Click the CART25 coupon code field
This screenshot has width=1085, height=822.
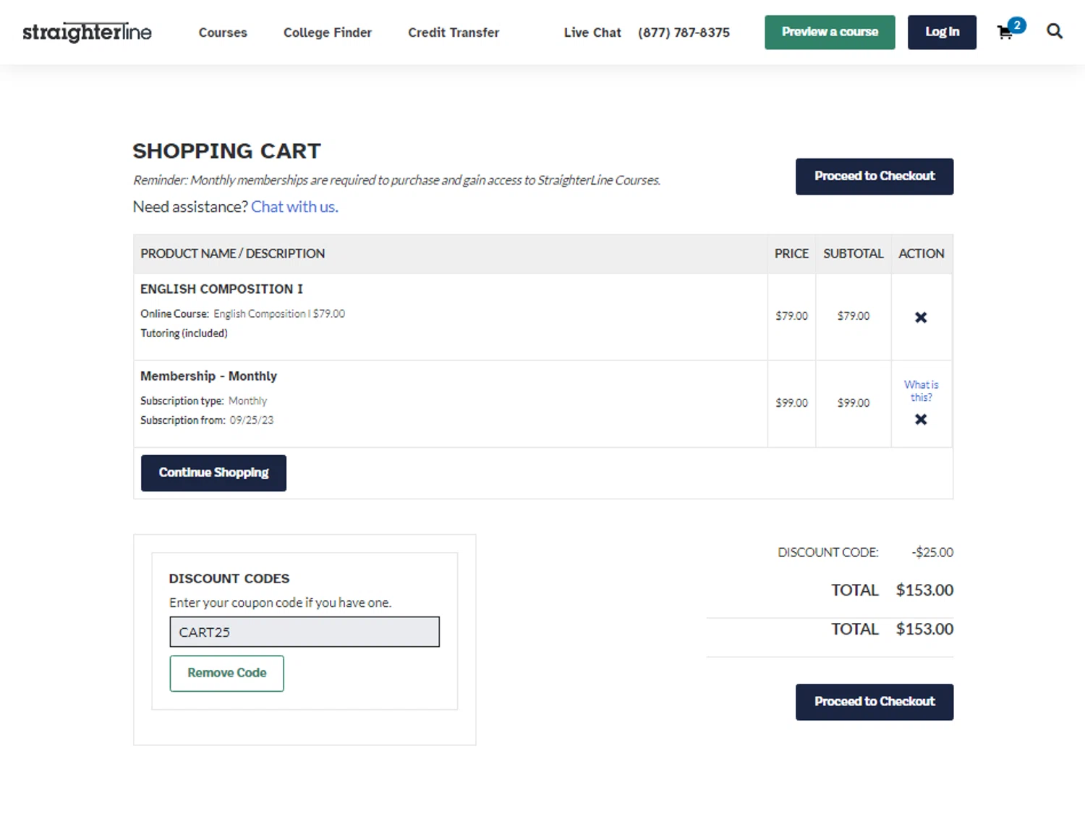click(305, 632)
